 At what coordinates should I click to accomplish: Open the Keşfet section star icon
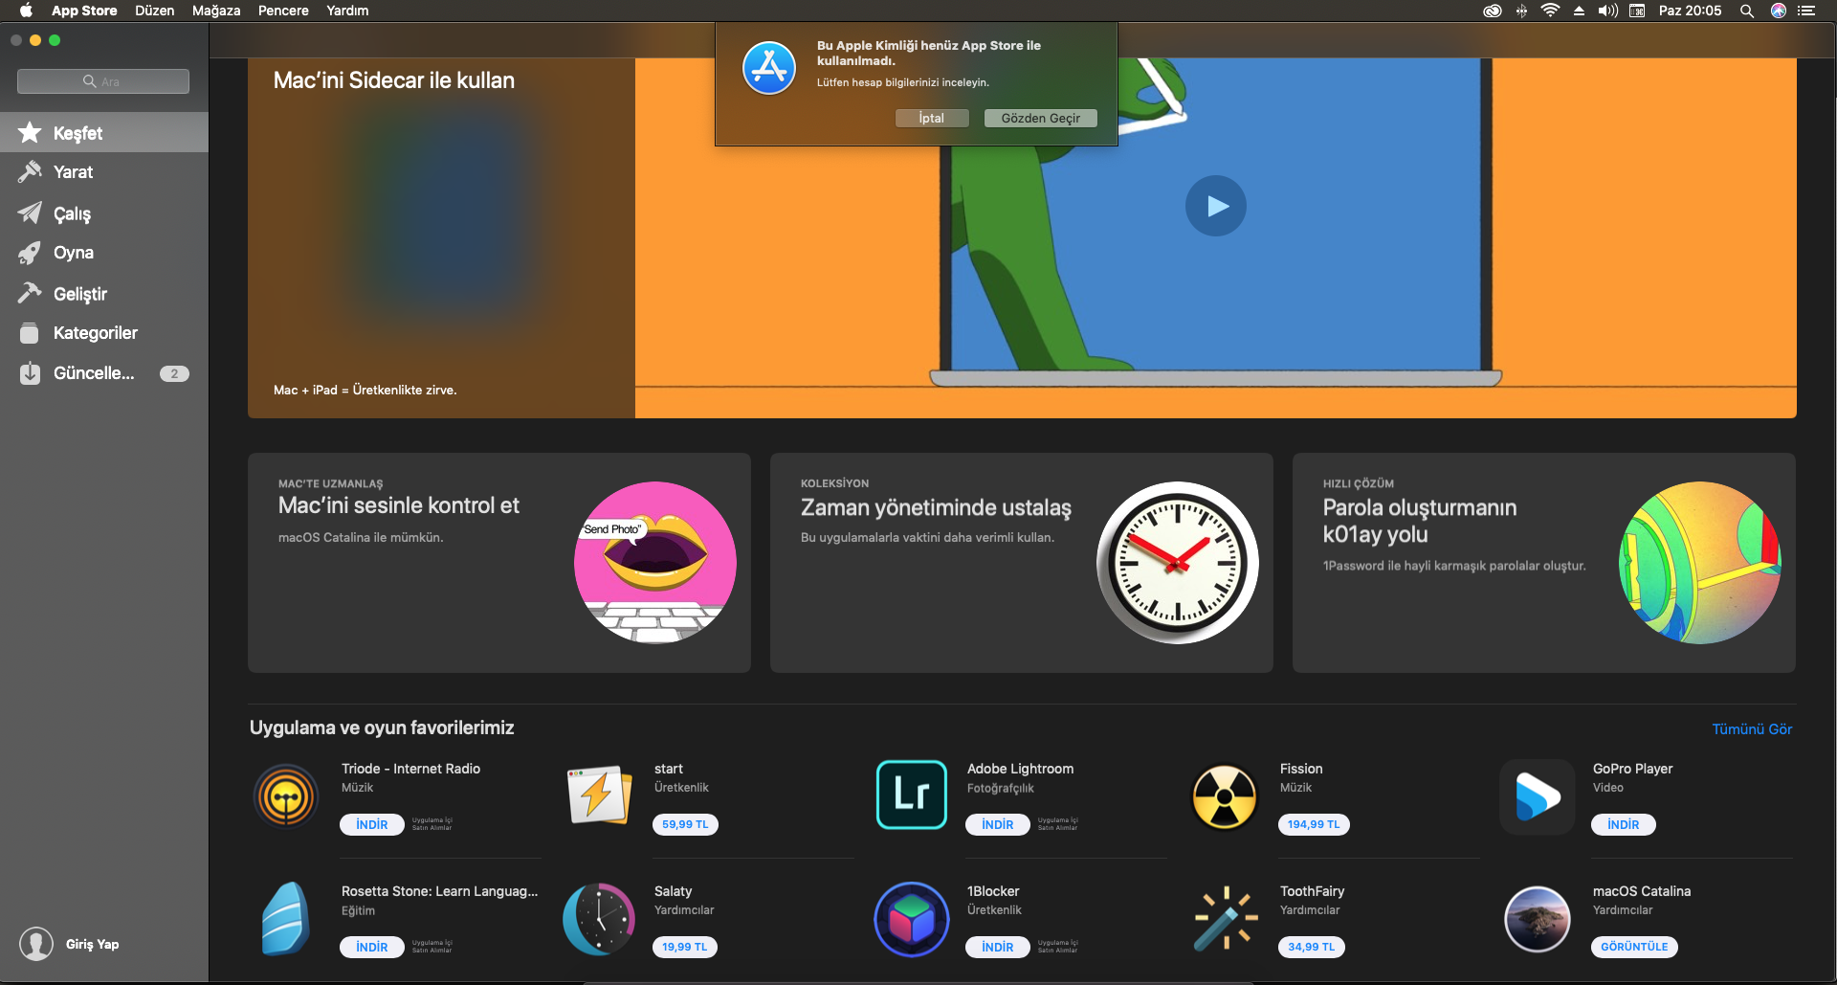pos(30,132)
